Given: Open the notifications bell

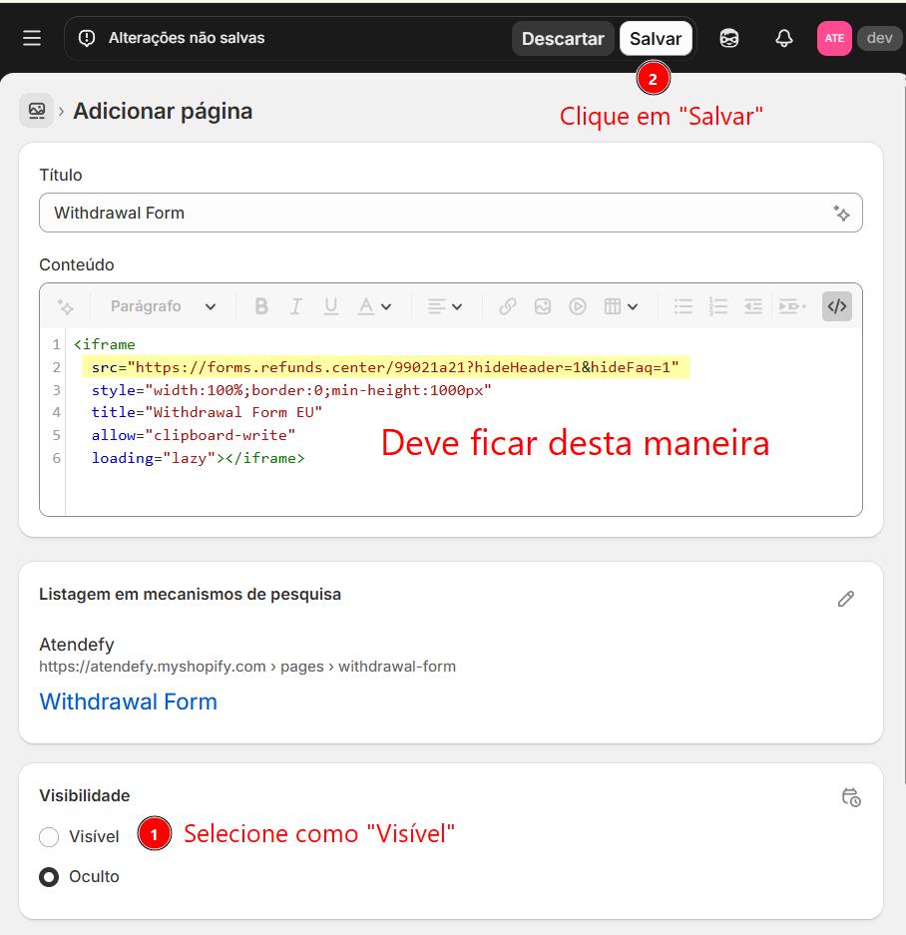Looking at the screenshot, I should click(x=783, y=38).
